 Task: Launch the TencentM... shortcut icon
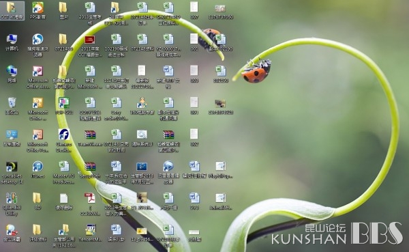point(90,230)
